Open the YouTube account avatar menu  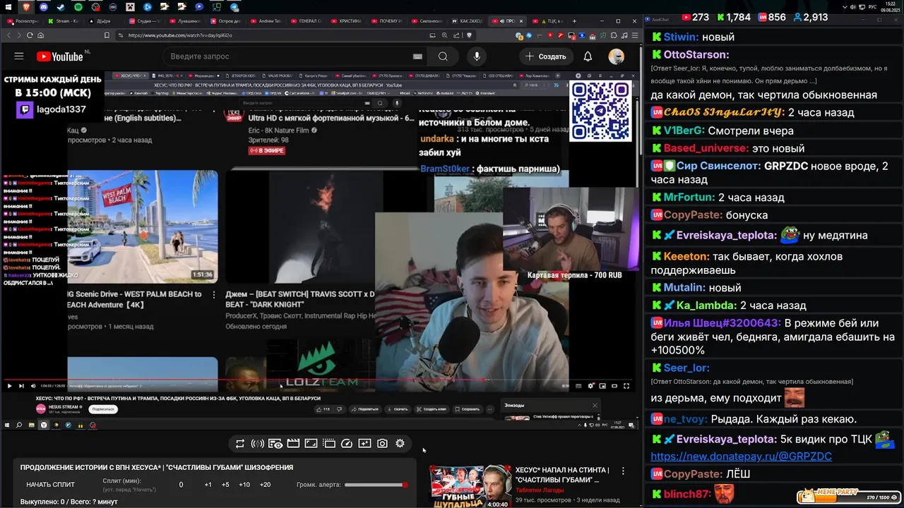click(x=617, y=56)
